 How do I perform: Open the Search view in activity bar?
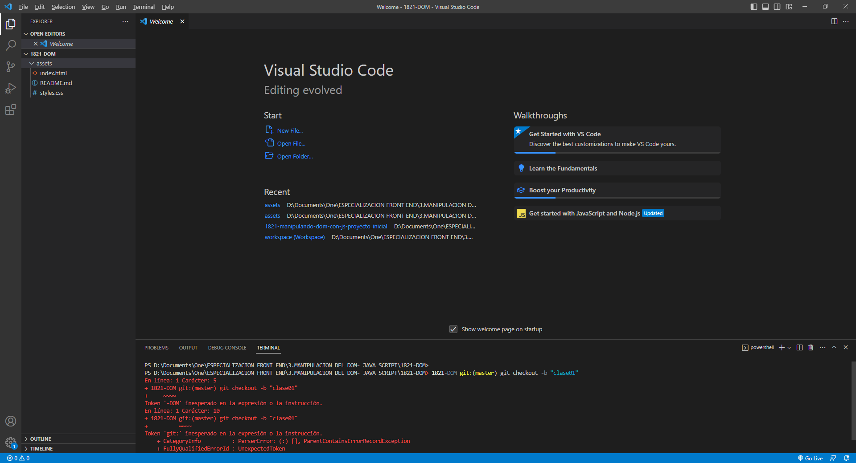pyautogui.click(x=11, y=45)
